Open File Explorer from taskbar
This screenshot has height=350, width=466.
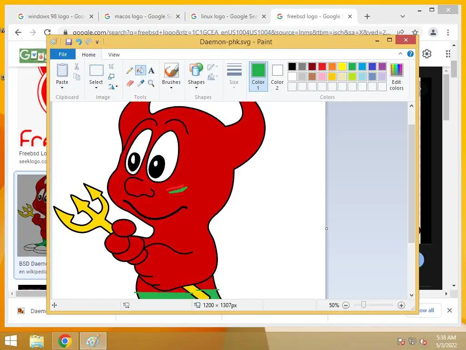click(x=36, y=341)
